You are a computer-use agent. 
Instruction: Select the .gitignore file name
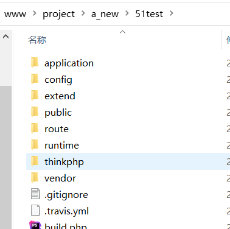(66, 195)
